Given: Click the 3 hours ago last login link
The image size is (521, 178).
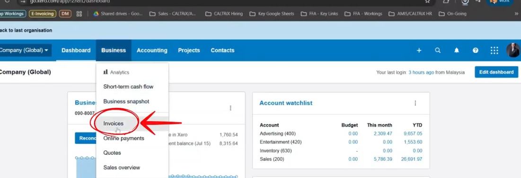Looking at the screenshot, I should (x=421, y=72).
